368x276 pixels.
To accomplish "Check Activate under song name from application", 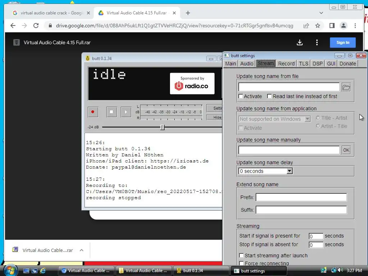I will (240, 128).
